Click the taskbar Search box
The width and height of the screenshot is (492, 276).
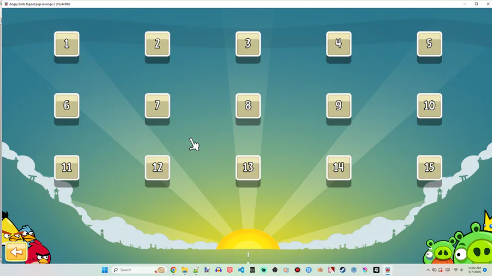coord(139,270)
